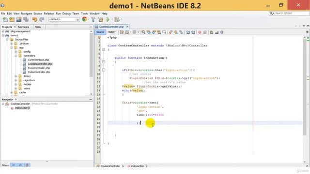Open the File menu
The image size is (310, 174).
pos(3,14)
